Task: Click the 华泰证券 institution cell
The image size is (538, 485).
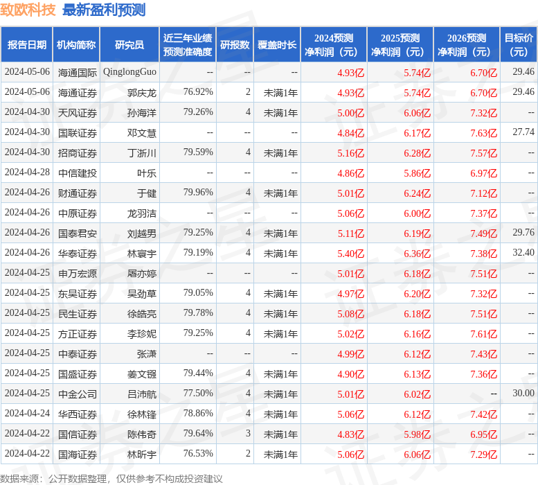Action: (77, 254)
